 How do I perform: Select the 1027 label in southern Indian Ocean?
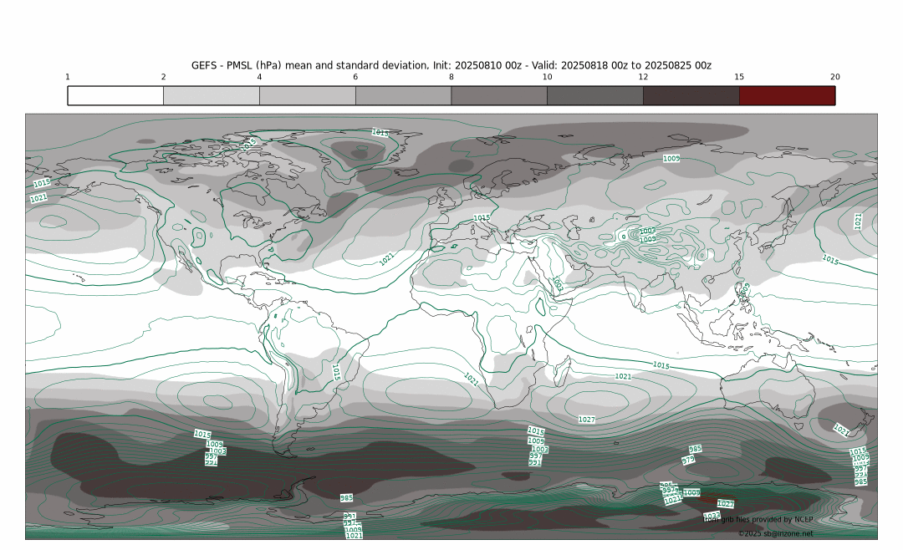[x=587, y=419]
